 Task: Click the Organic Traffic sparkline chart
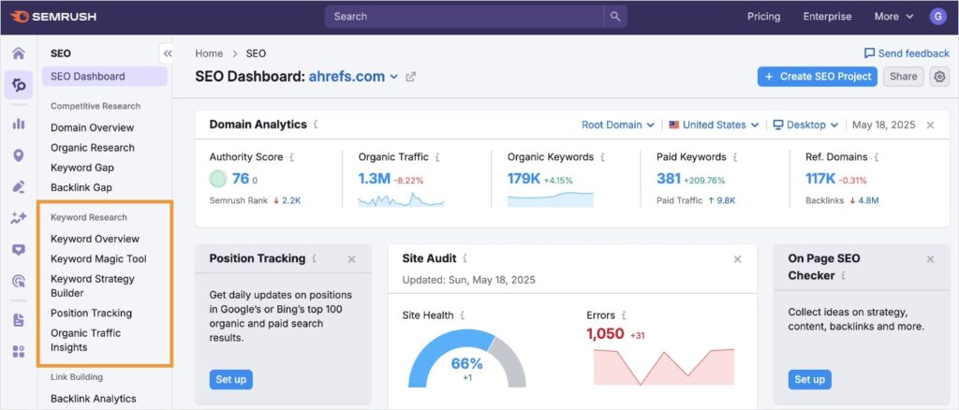tap(401, 199)
